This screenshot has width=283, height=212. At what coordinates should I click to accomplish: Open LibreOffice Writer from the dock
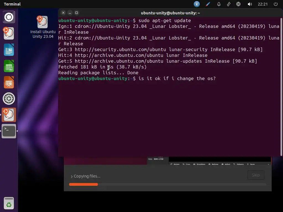9,50
